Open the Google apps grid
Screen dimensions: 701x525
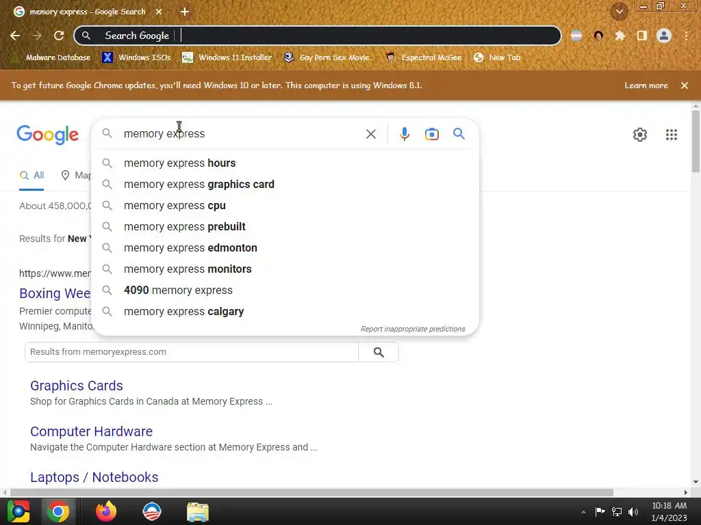pos(672,135)
